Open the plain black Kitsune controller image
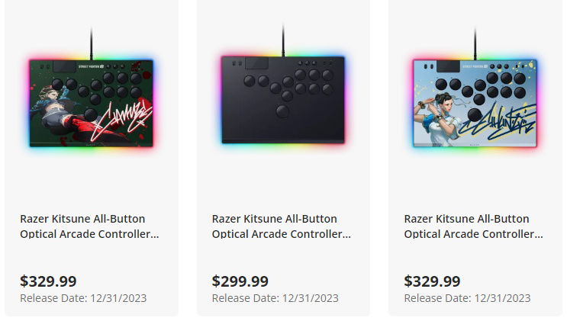This screenshot has height=321, width=567. coord(283,99)
